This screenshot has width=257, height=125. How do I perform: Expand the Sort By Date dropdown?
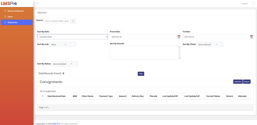(x=72, y=37)
